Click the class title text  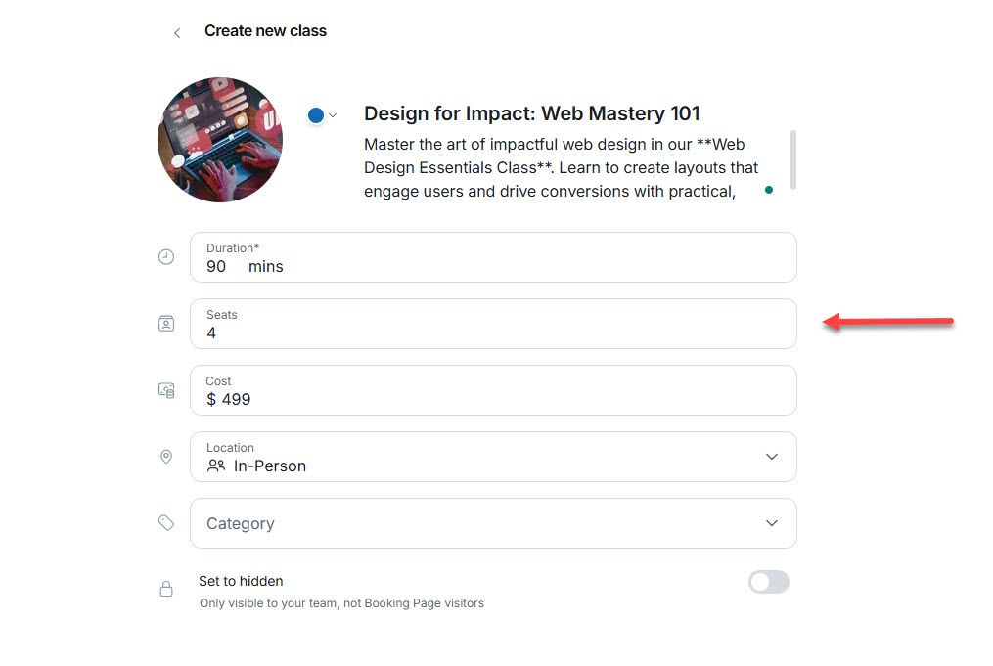(x=531, y=113)
